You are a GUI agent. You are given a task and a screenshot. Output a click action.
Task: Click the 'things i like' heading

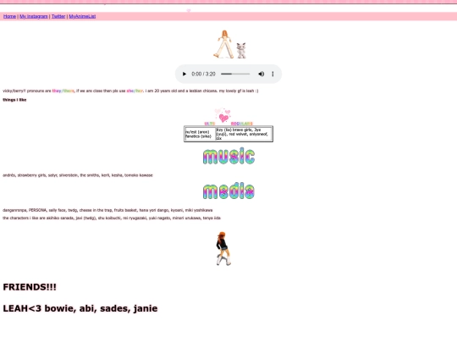(14, 100)
